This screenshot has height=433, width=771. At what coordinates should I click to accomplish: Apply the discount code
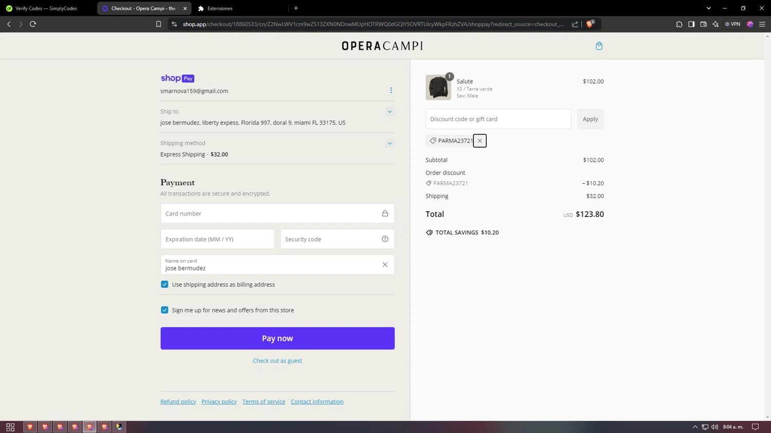point(590,119)
